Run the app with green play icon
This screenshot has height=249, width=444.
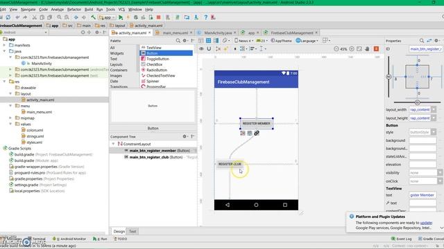click(x=121, y=17)
